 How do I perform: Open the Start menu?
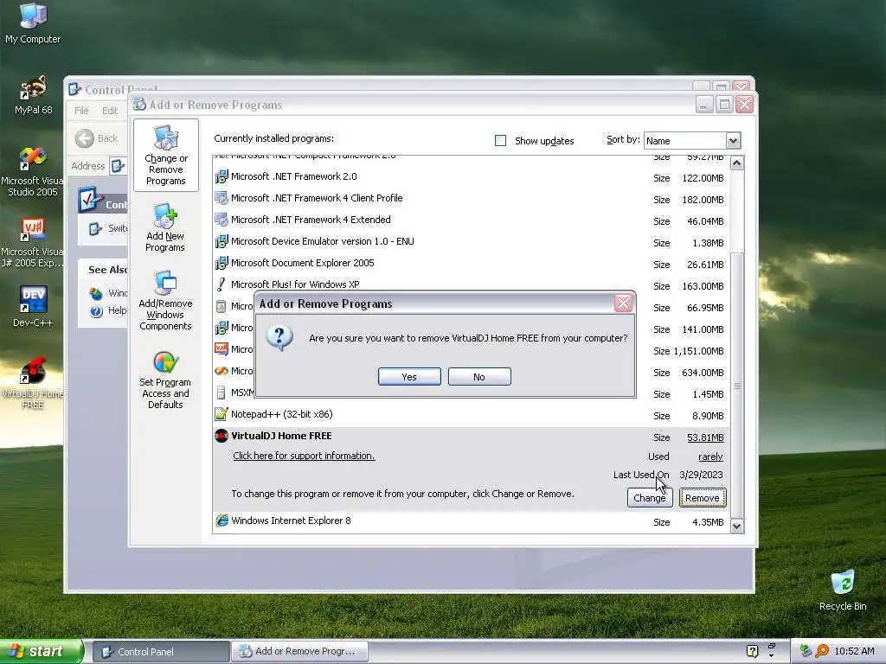click(x=42, y=652)
